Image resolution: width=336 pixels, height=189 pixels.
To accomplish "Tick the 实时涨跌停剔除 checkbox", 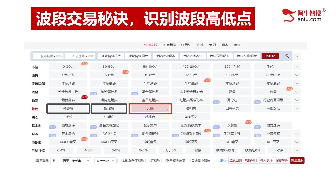I will tap(119, 160).
